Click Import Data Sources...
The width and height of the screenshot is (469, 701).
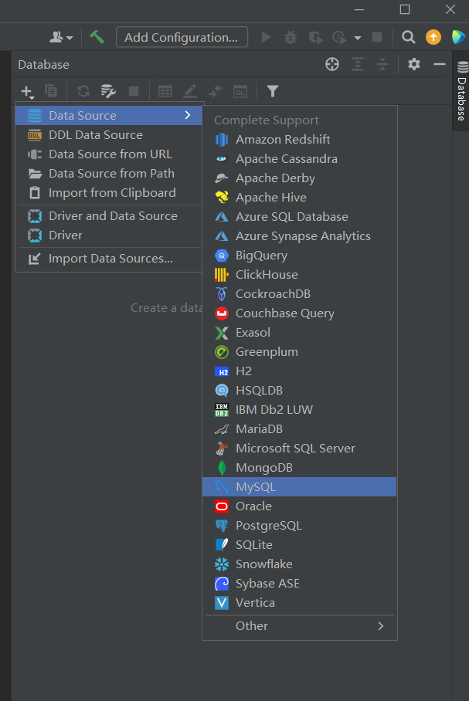click(109, 259)
